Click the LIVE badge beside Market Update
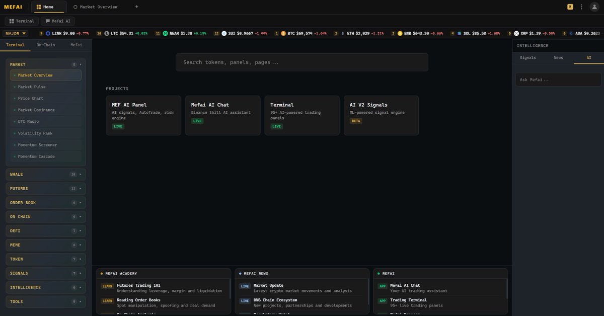The image size is (604, 316). pos(245,286)
